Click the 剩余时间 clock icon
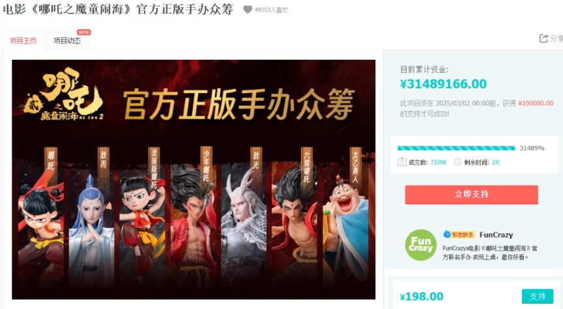Image resolution: width=563 pixels, height=309 pixels. click(x=458, y=162)
